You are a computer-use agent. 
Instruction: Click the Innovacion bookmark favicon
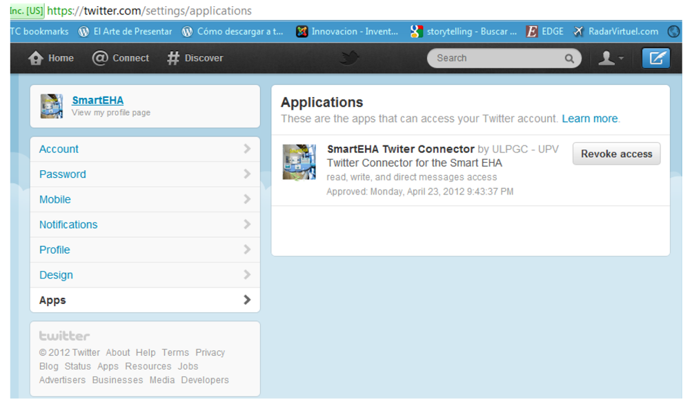(302, 32)
